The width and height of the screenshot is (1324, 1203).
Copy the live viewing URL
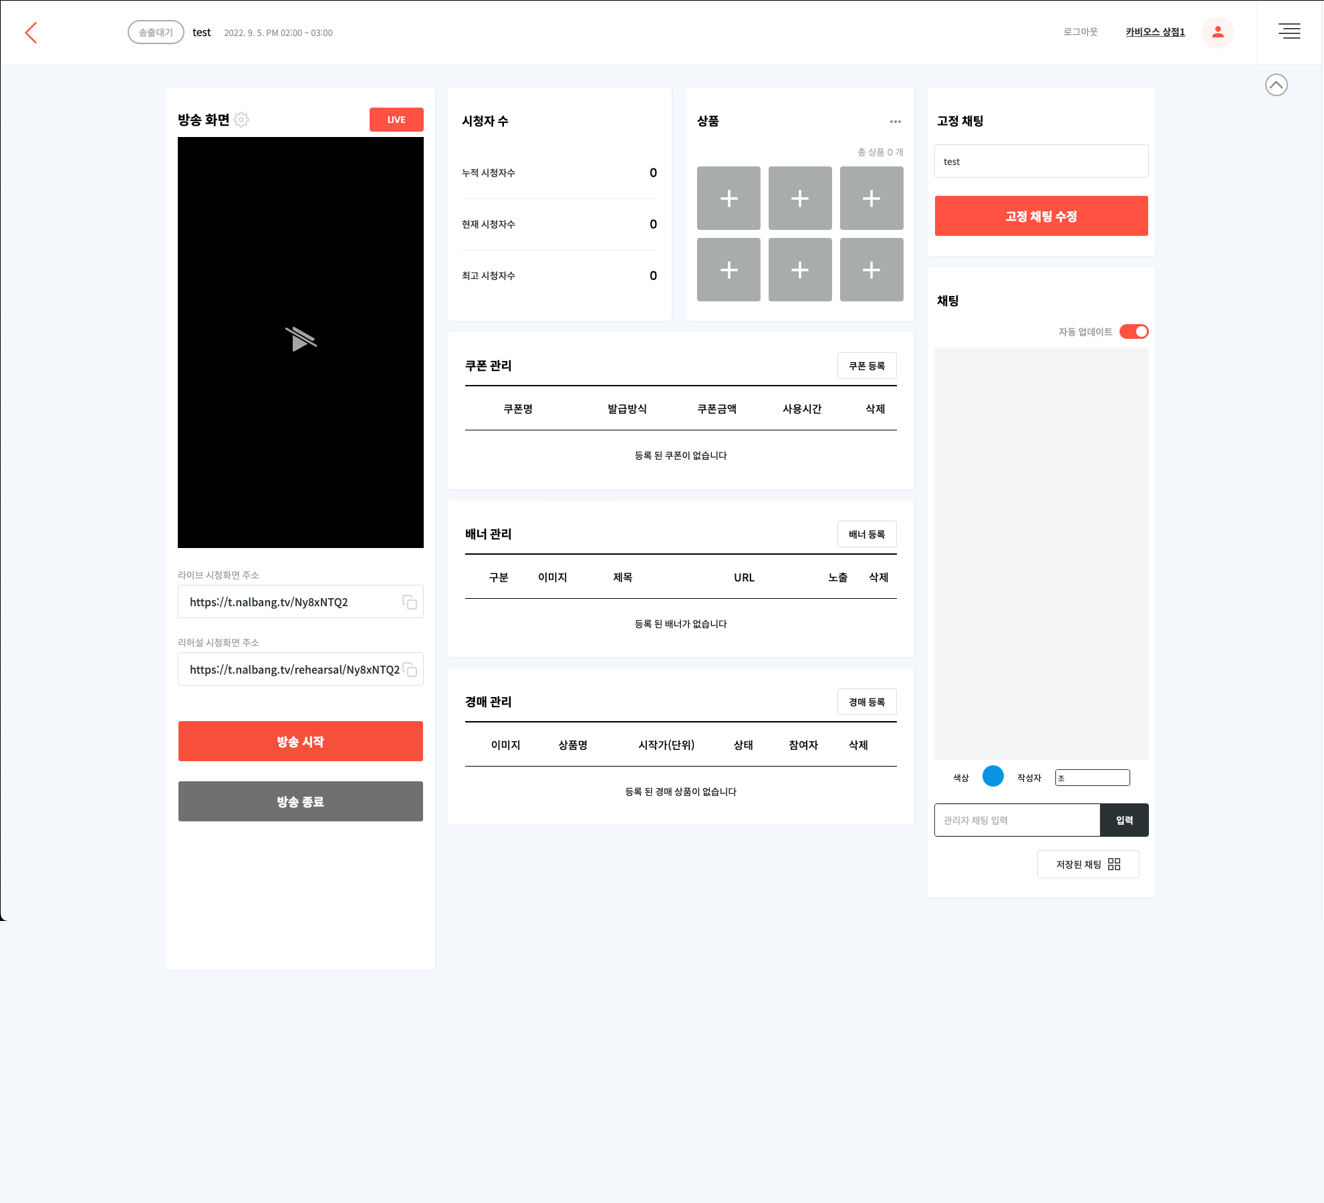click(410, 602)
